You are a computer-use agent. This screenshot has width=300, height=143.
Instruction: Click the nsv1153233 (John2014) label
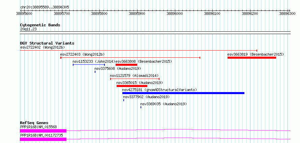(94, 61)
